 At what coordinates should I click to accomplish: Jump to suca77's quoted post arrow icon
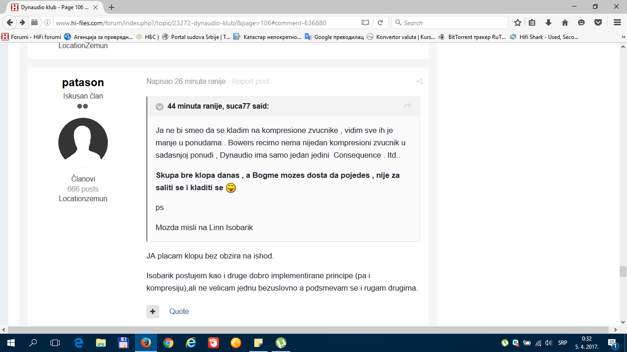[408, 106]
